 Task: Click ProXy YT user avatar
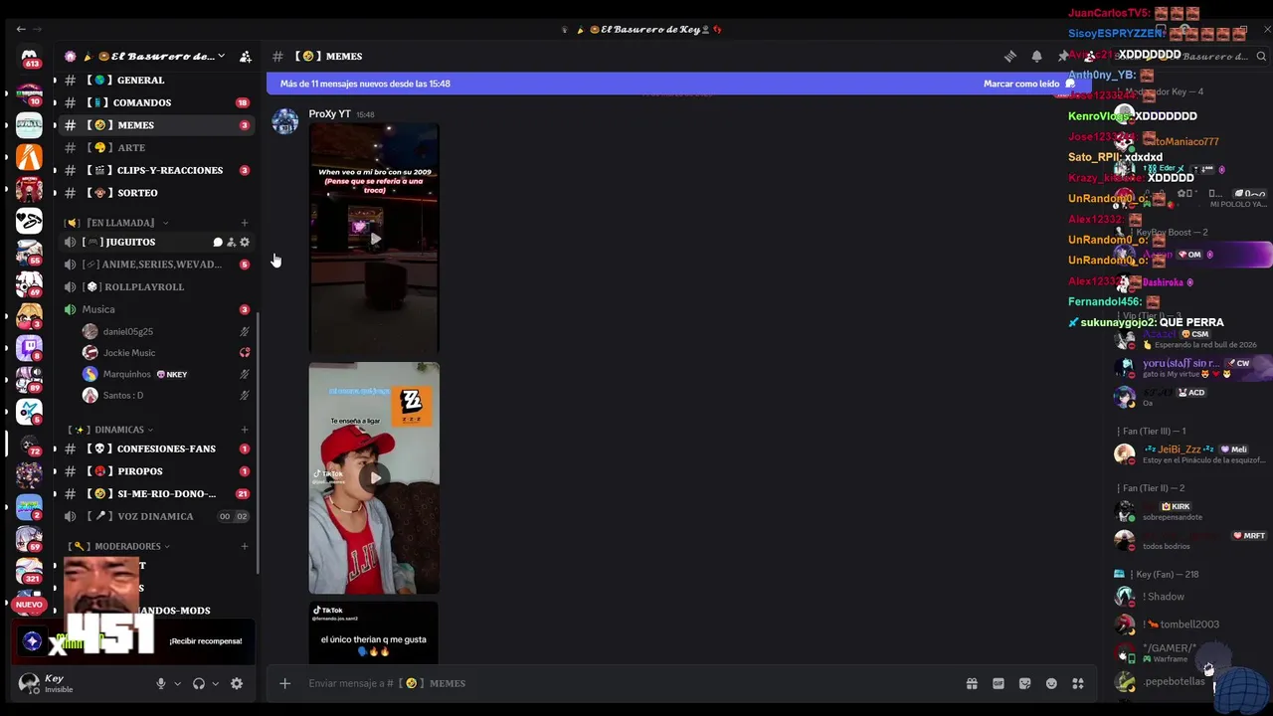(x=285, y=121)
